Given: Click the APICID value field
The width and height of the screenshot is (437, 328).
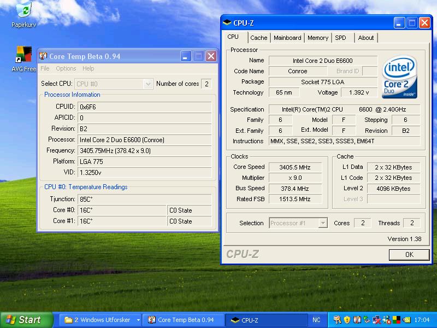Looking at the screenshot, I should point(144,118).
